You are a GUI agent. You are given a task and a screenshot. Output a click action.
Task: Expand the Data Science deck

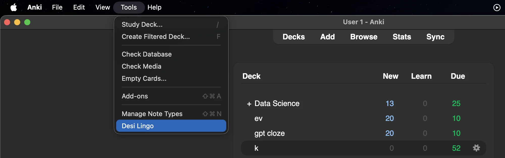tap(248, 103)
